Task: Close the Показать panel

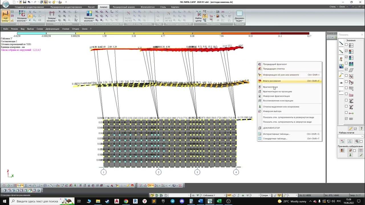Action: click(362, 35)
